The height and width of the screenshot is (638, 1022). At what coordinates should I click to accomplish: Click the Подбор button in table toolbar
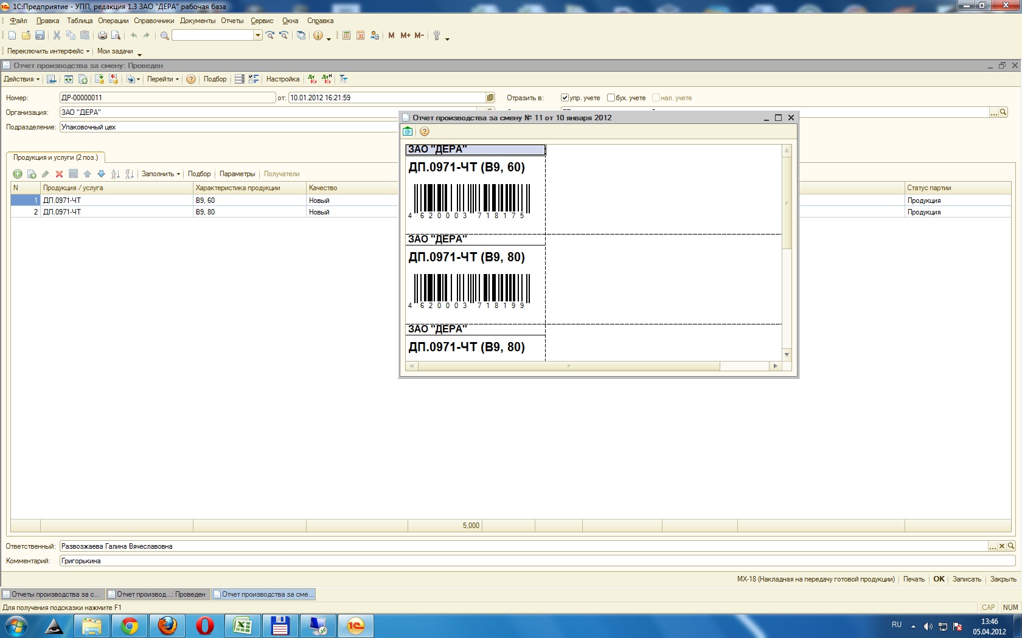[199, 174]
